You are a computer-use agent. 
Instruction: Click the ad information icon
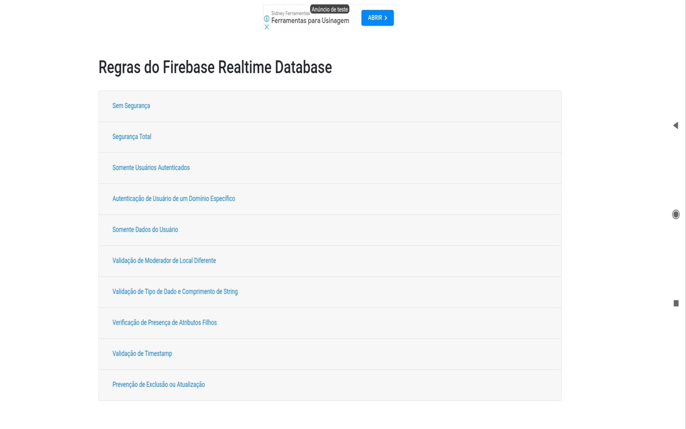[267, 19]
